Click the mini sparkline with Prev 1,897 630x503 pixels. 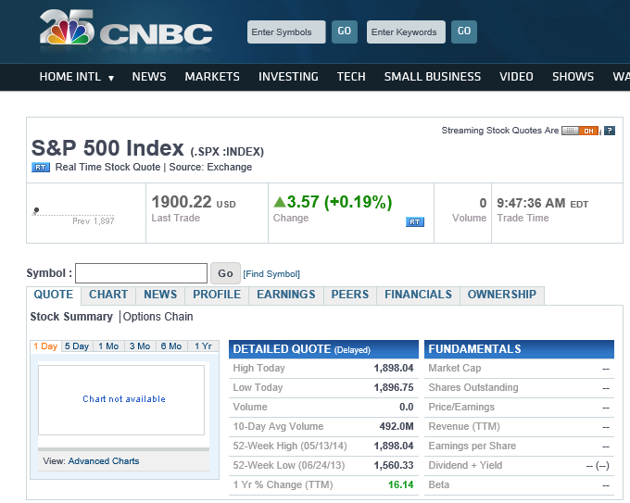click(73, 215)
